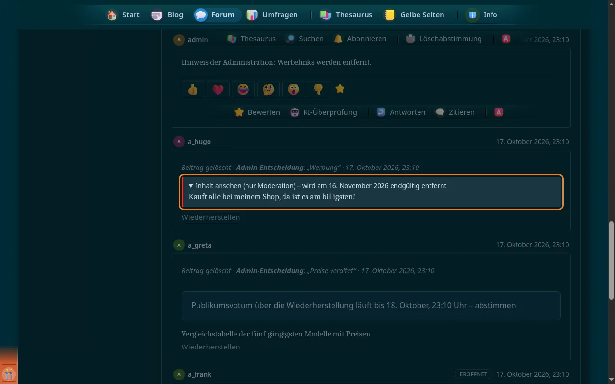This screenshot has width=615, height=384.
Task: Reply using the Antworten button
Action: pos(401,112)
